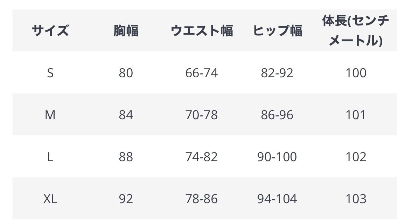This screenshot has width=398, height=221.
Task: Click the M size row label
Action: coord(50,115)
